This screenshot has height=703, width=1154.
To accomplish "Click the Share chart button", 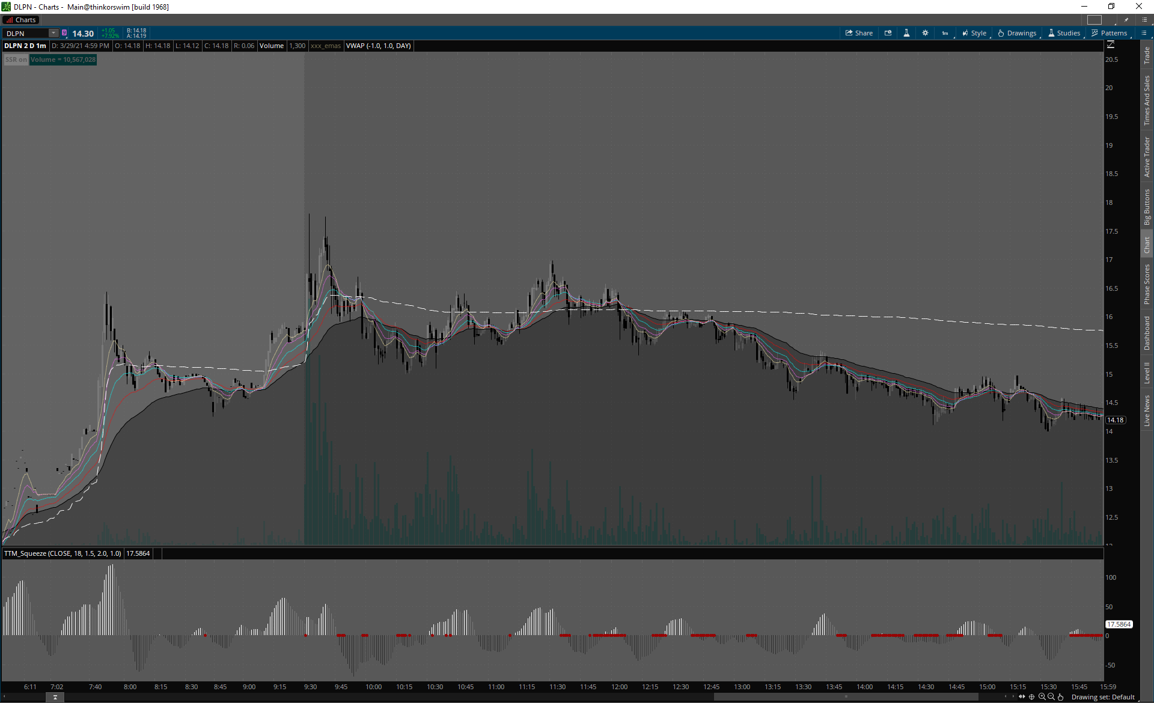I will [859, 33].
